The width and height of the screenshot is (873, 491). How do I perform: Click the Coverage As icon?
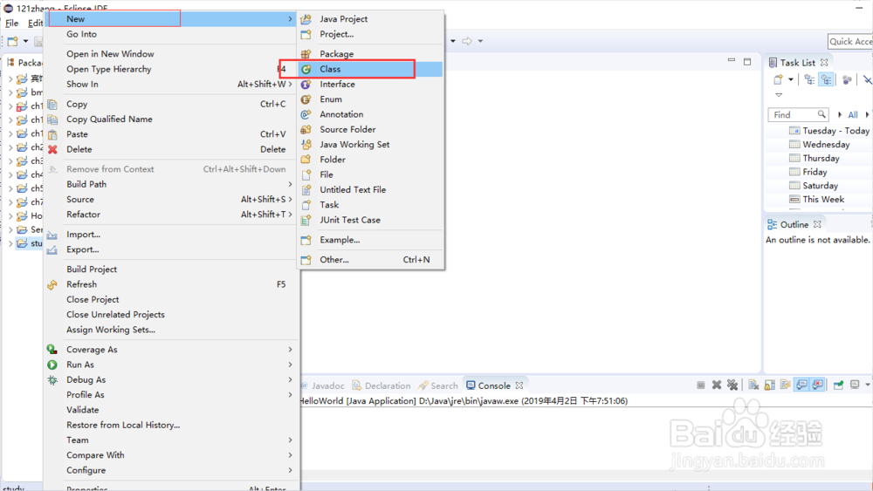click(52, 349)
